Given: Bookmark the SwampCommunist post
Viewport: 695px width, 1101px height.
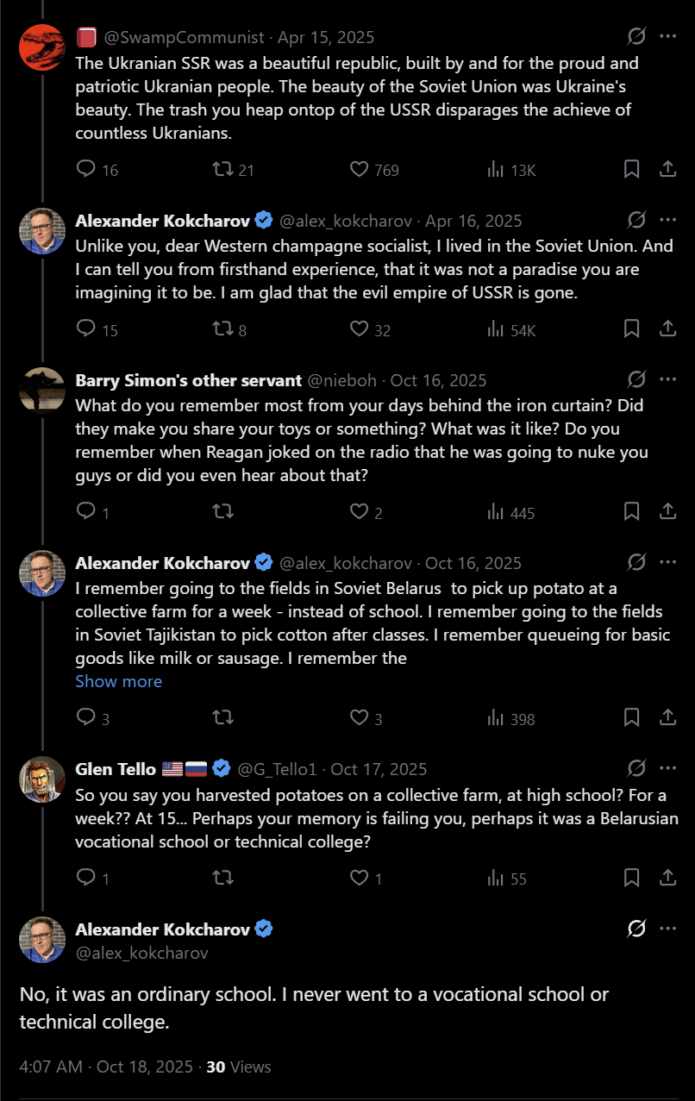Looking at the screenshot, I should click(631, 169).
